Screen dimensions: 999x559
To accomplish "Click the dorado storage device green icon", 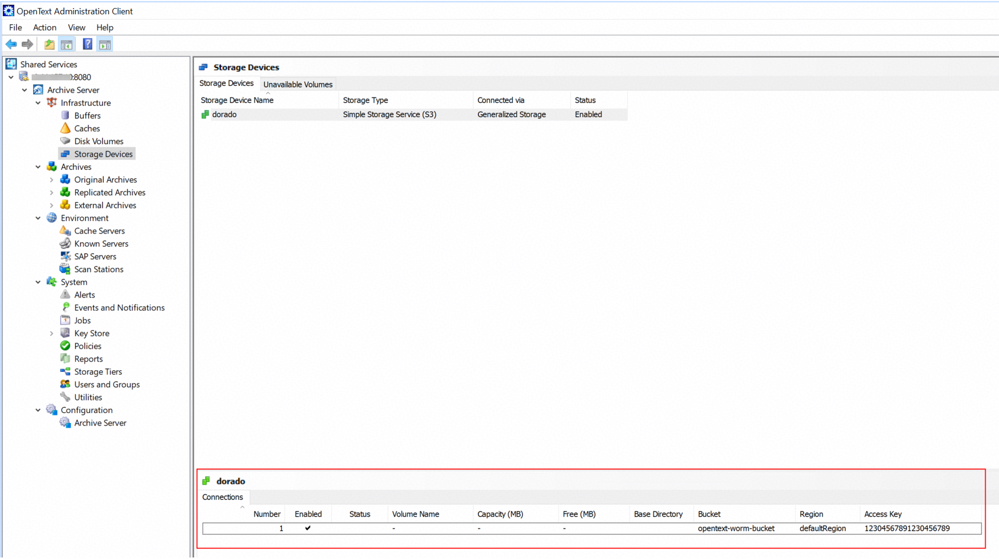I will pyautogui.click(x=205, y=115).
